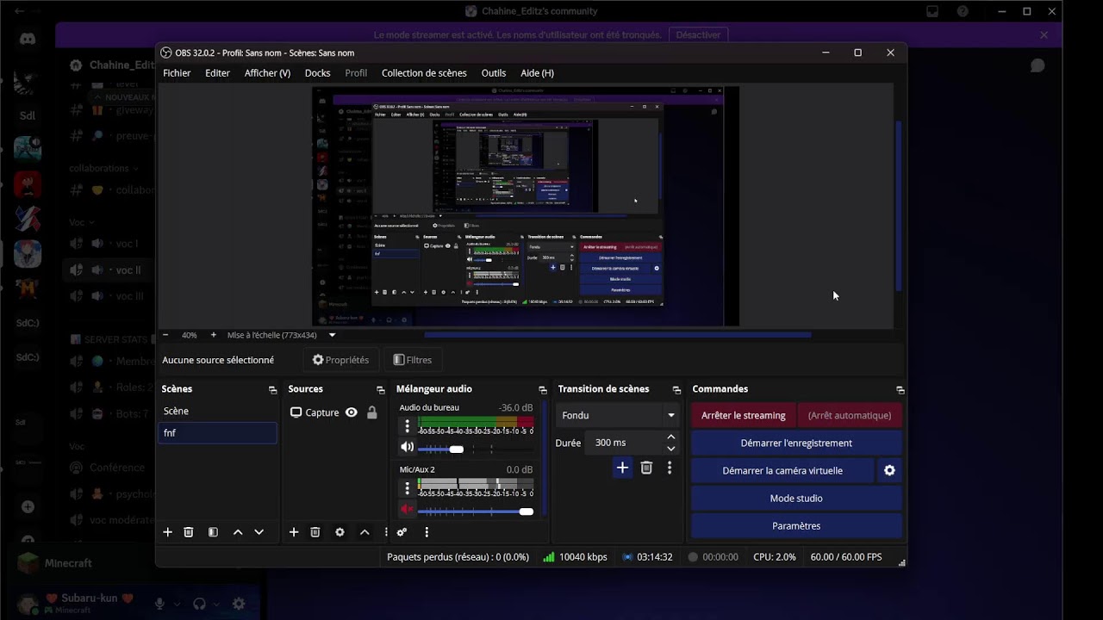
Task: Select the Scène entry in the Scènes list
Action: (218, 412)
